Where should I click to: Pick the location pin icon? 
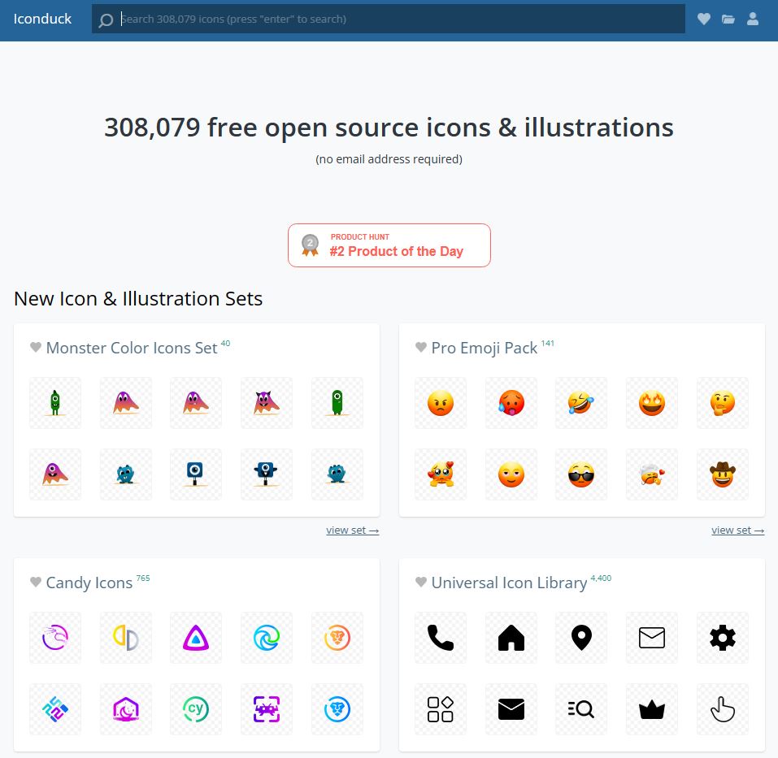tap(581, 638)
